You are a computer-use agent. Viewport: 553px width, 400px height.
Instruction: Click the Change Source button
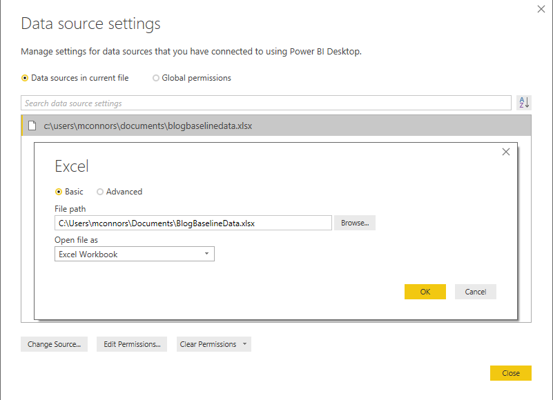coord(54,344)
